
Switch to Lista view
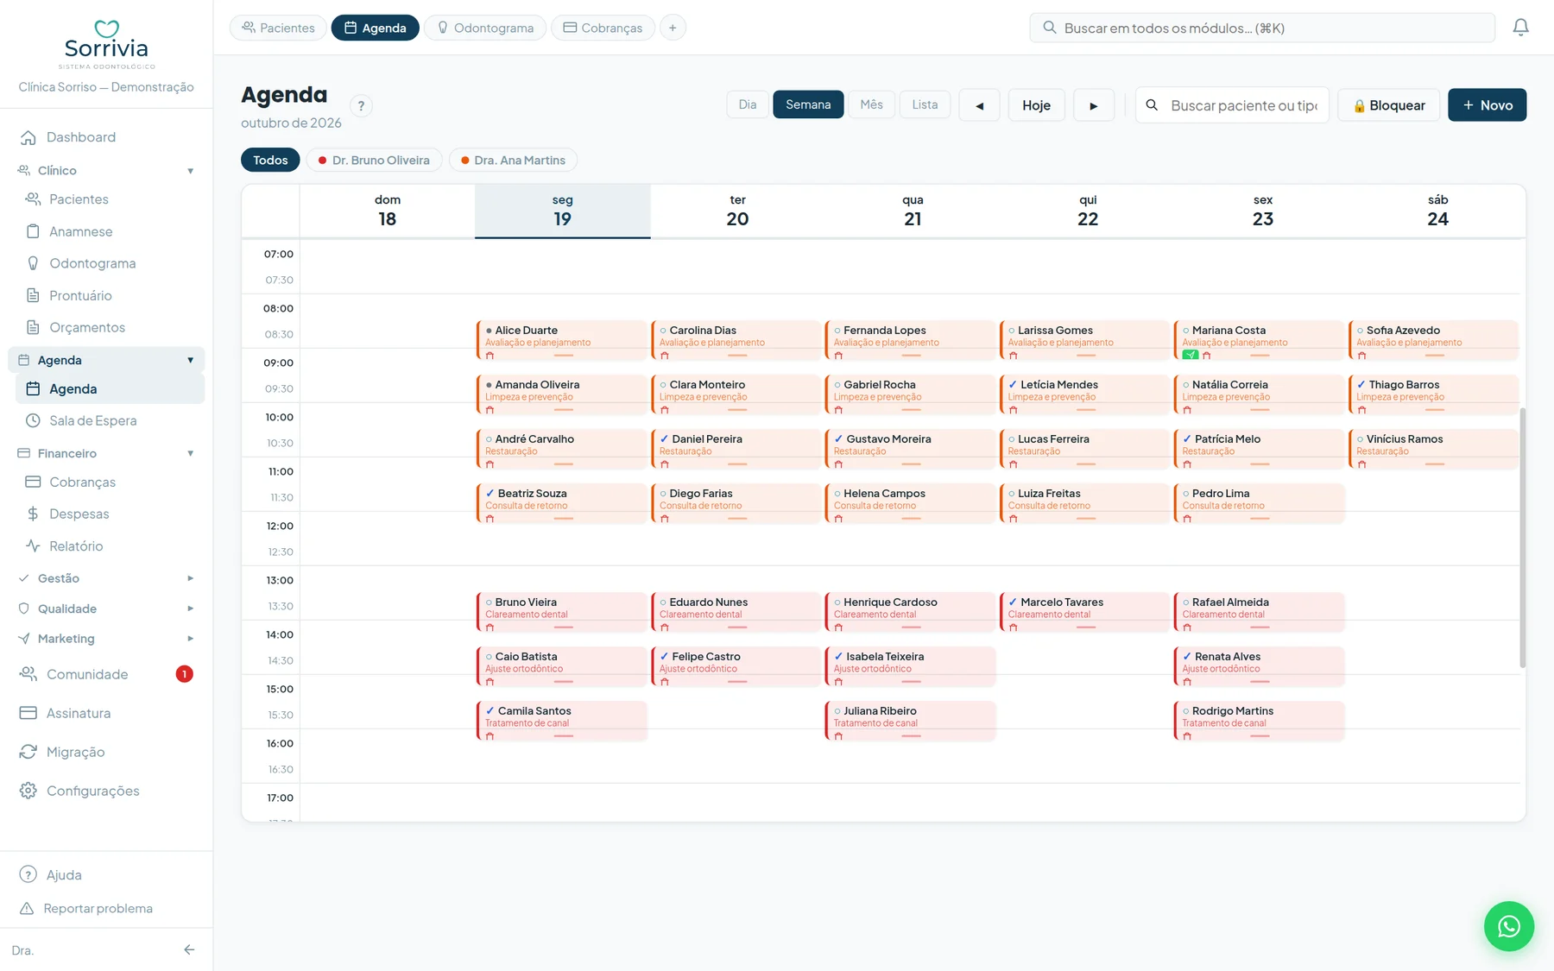click(x=925, y=104)
